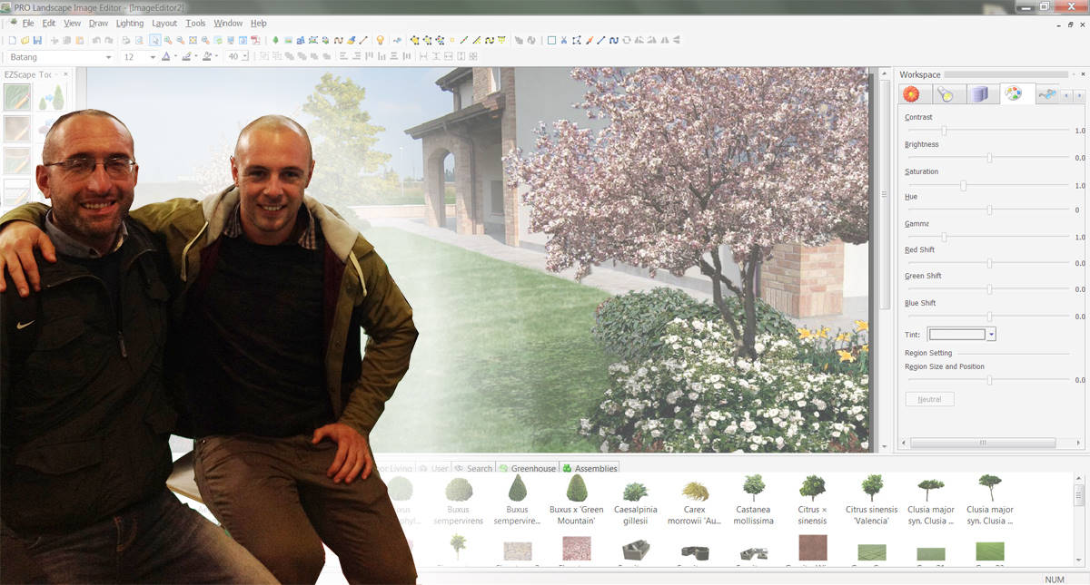The image size is (1090, 585).
Task: Open the Tools menu
Action: [194, 23]
